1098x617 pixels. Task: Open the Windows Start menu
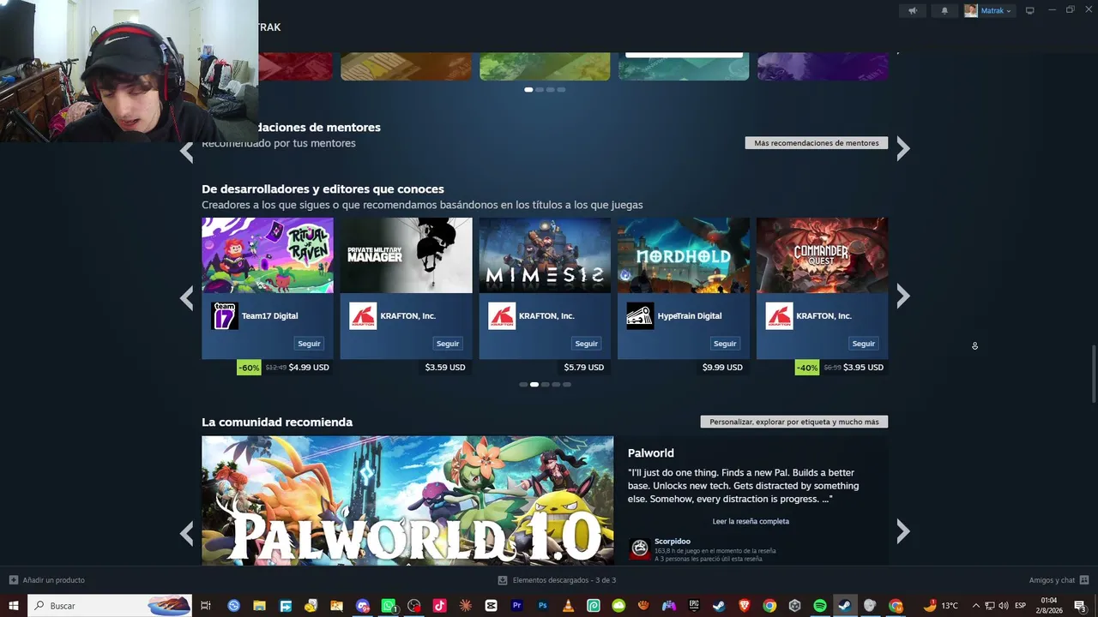tap(14, 606)
